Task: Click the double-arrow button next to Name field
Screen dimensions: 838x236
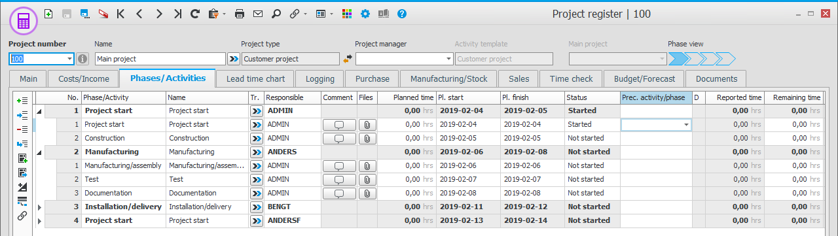Action: tap(234, 59)
